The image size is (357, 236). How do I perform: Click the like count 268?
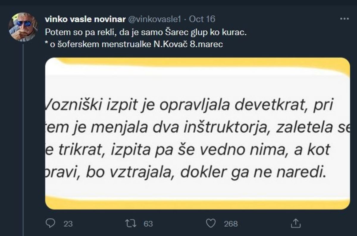(231, 224)
